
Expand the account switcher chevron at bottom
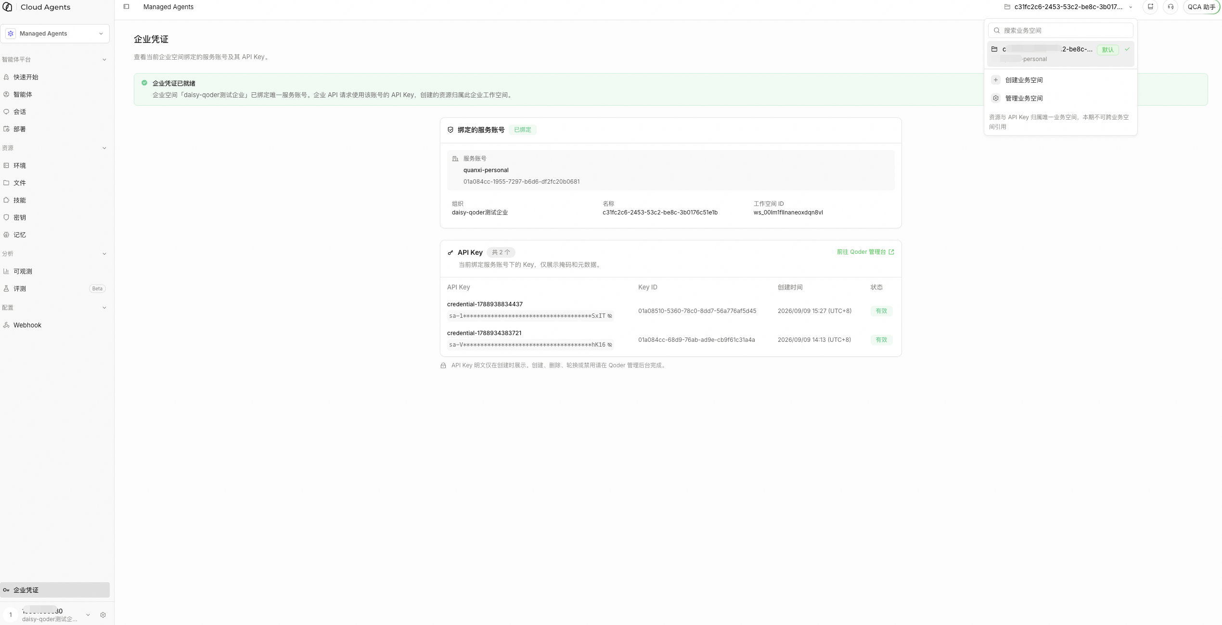88,615
